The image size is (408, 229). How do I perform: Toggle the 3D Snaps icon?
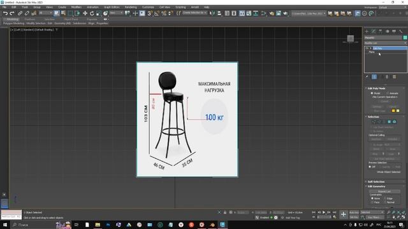click(x=150, y=13)
